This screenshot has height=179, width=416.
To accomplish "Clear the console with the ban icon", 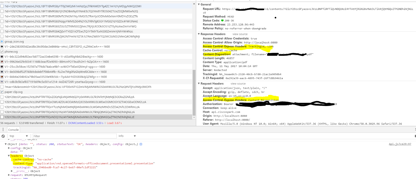I will click(3, 136).
